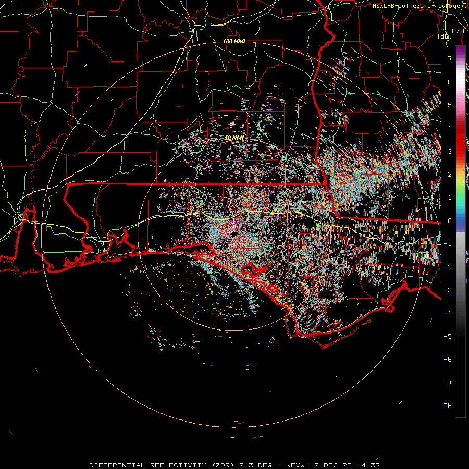
Task: Click the TH threshold label on the scale
Action: click(448, 406)
